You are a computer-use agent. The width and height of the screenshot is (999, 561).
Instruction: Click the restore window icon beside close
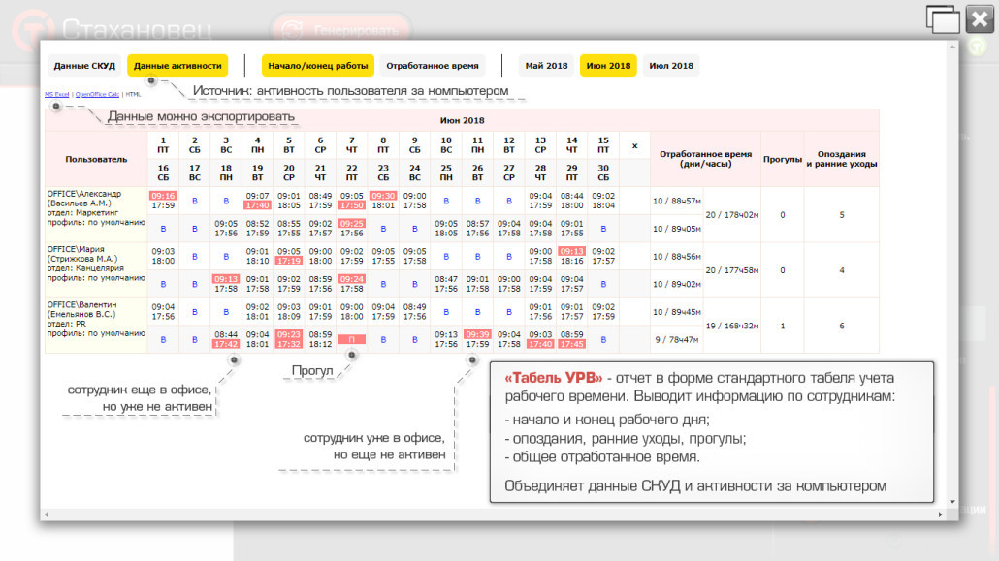tap(943, 19)
